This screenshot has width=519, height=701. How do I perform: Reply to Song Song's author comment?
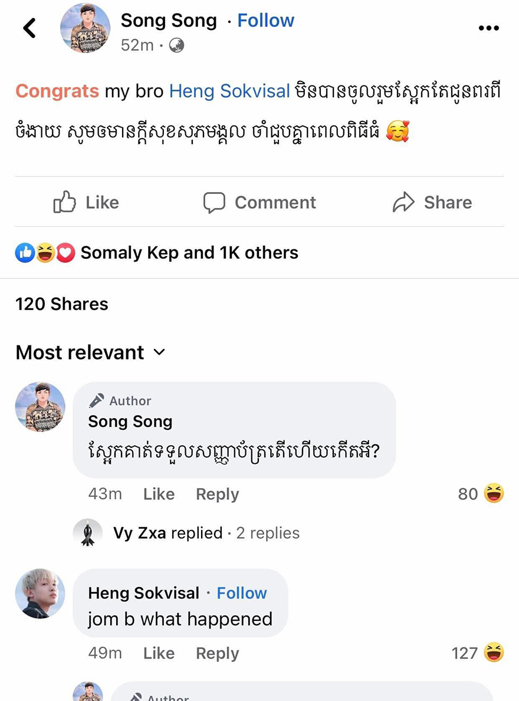(x=217, y=494)
